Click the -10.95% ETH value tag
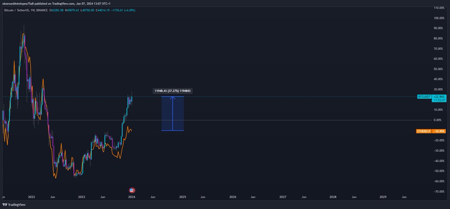The height and width of the screenshot is (209, 450). pos(438,131)
